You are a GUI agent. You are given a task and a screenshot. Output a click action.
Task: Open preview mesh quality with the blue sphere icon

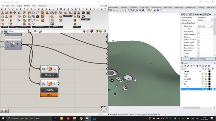point(105,31)
